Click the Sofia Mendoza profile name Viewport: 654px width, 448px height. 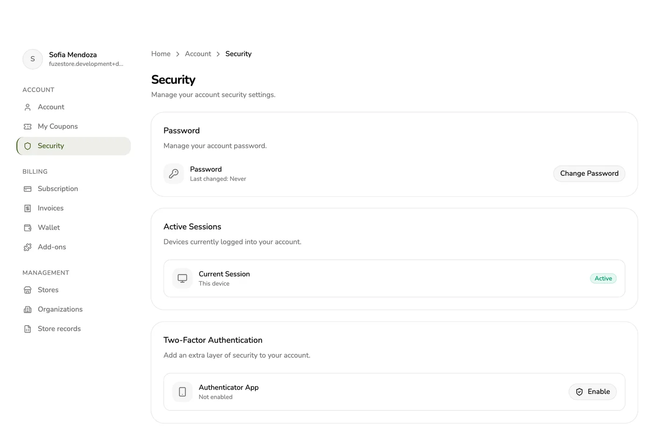pyautogui.click(x=73, y=55)
